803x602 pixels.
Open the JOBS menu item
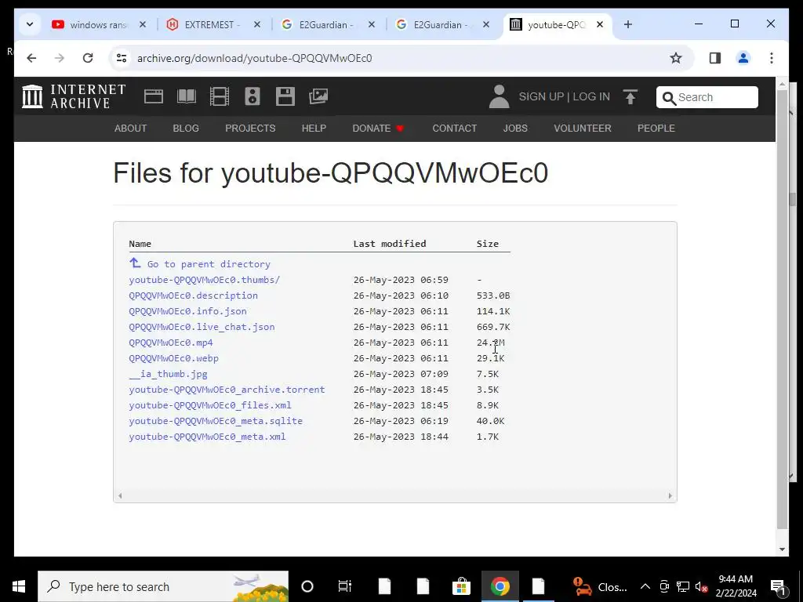click(515, 129)
